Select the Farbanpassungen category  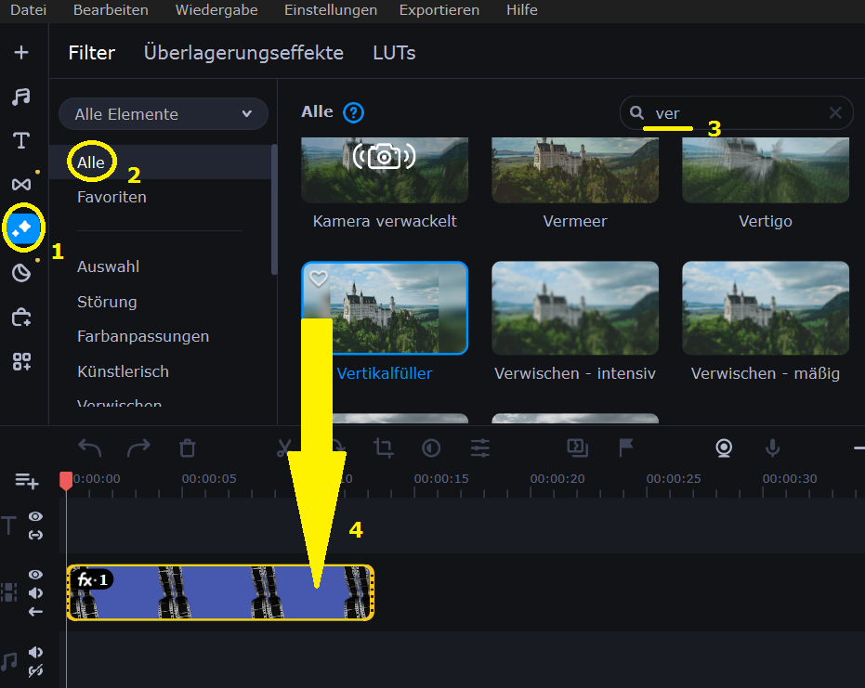coord(143,336)
